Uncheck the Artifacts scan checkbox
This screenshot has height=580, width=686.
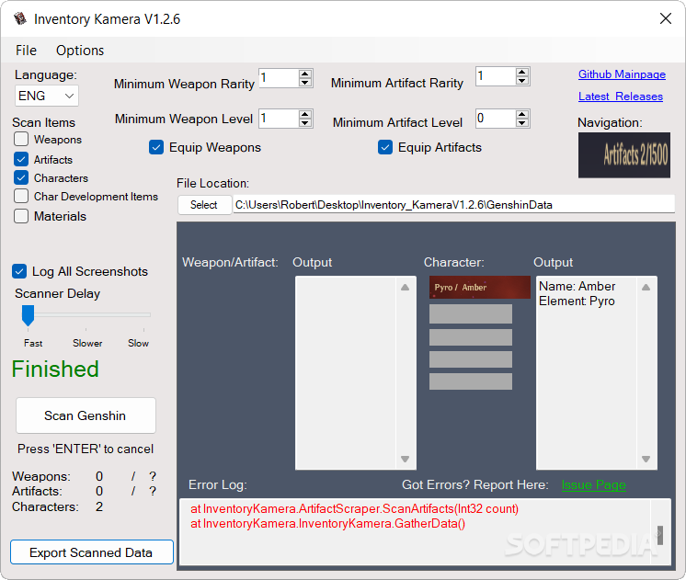coord(21,159)
